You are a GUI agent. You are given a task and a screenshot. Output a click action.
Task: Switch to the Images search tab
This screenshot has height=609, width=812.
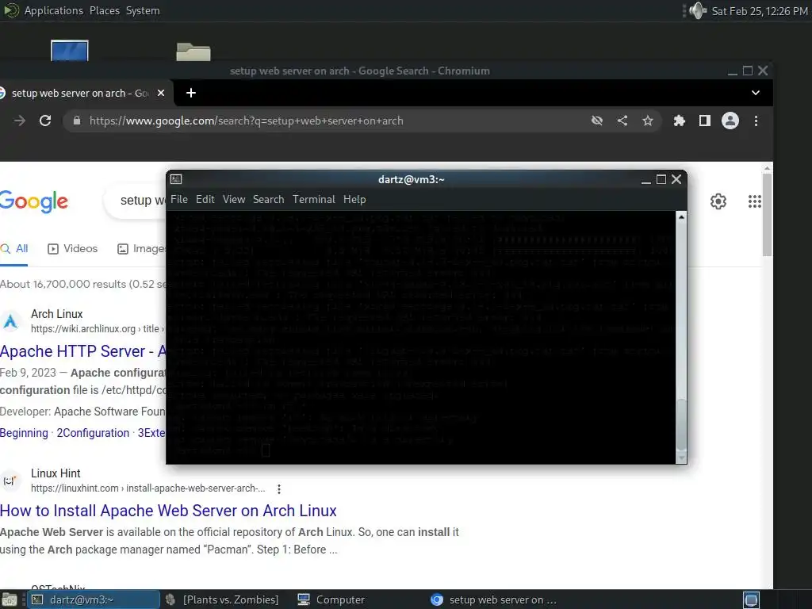[x=142, y=248]
